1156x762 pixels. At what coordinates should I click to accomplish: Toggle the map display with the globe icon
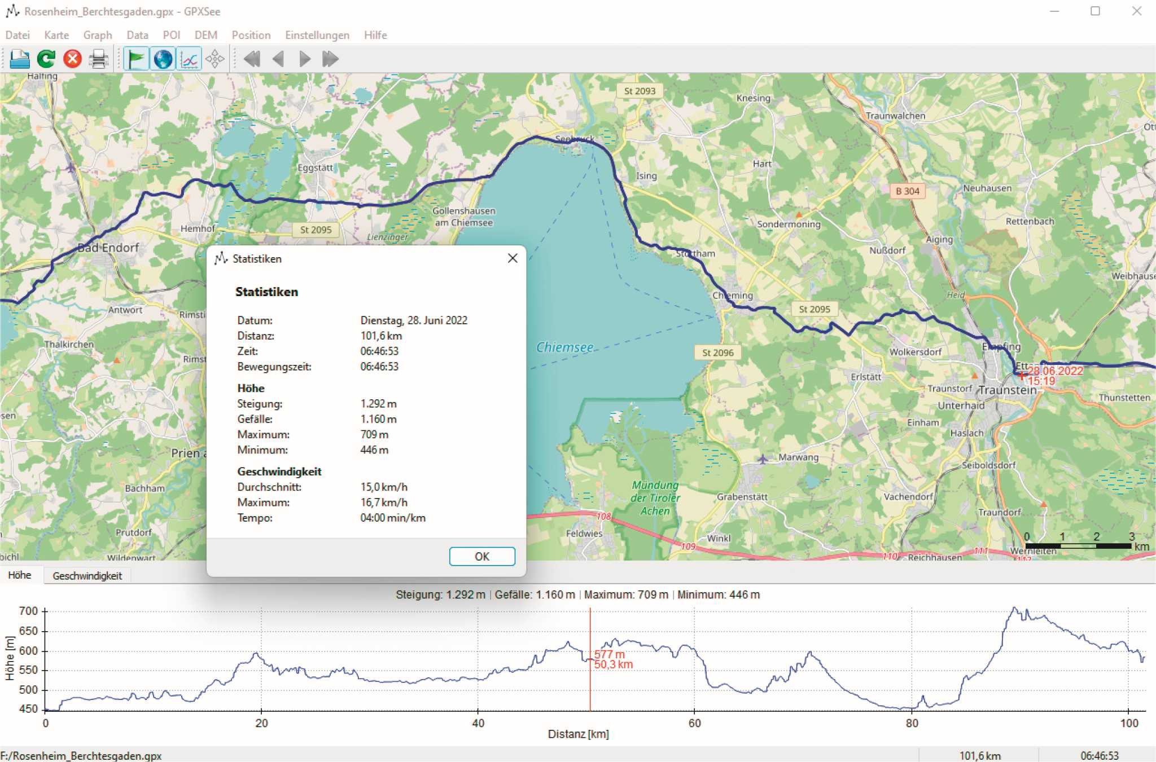point(163,59)
